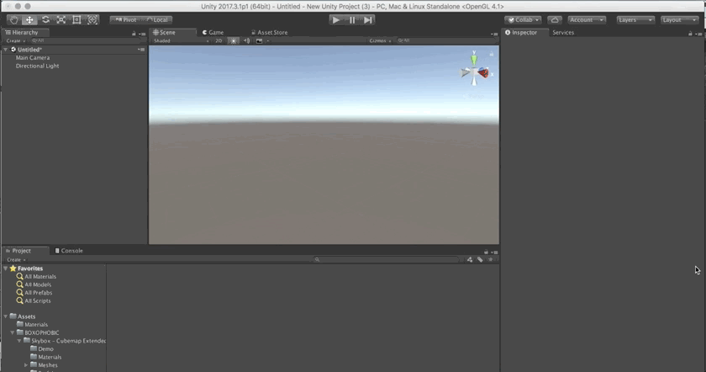Click Search by Label icon in Project
Viewport: 706px width, 372px height.
point(480,259)
